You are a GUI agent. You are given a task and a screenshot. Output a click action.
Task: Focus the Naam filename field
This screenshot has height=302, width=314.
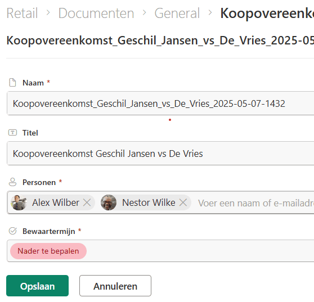(x=160, y=103)
